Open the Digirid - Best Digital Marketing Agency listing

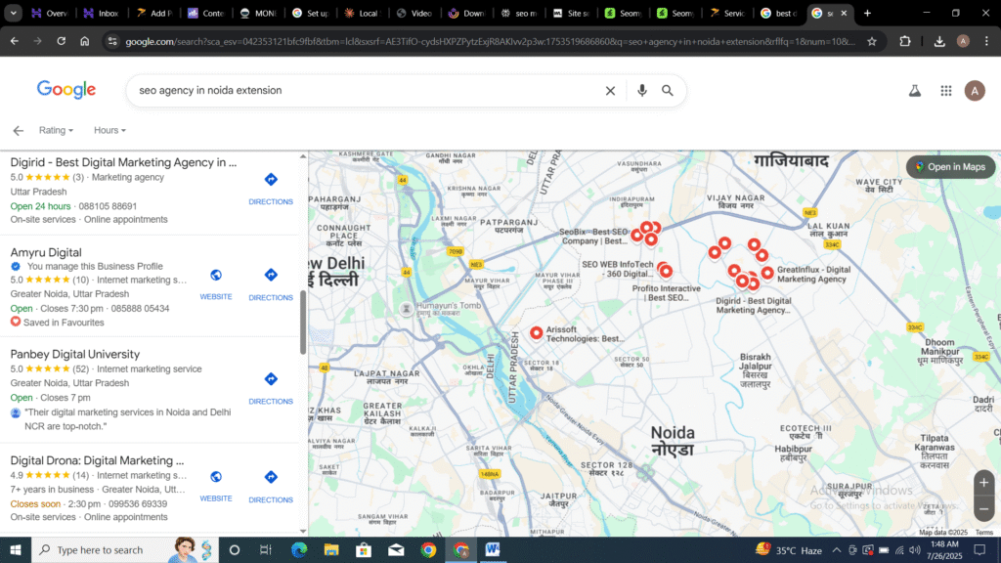coord(123,162)
